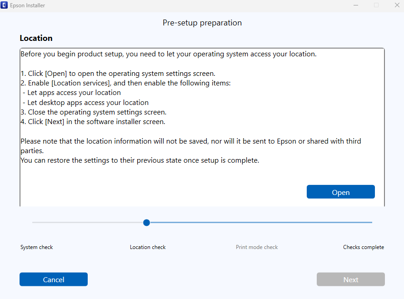The height and width of the screenshot is (299, 404).
Task: Click the greyed-out Next button
Action: (x=351, y=279)
